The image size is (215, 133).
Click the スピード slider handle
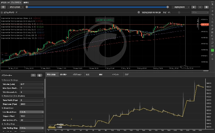(x=179, y=12)
